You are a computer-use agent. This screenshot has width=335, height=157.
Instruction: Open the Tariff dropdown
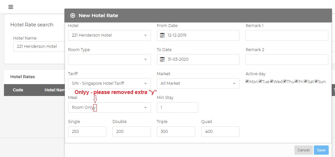(109, 83)
